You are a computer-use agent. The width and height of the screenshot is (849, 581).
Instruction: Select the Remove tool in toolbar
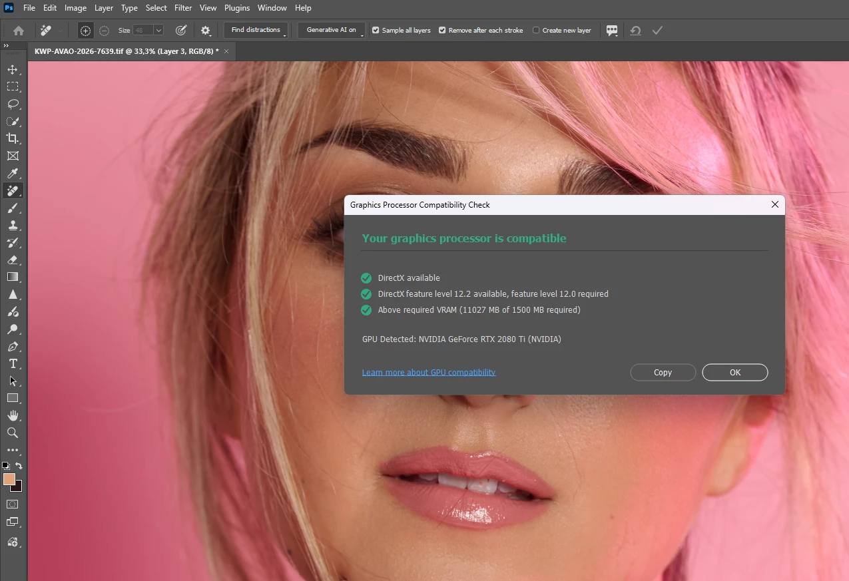point(13,191)
